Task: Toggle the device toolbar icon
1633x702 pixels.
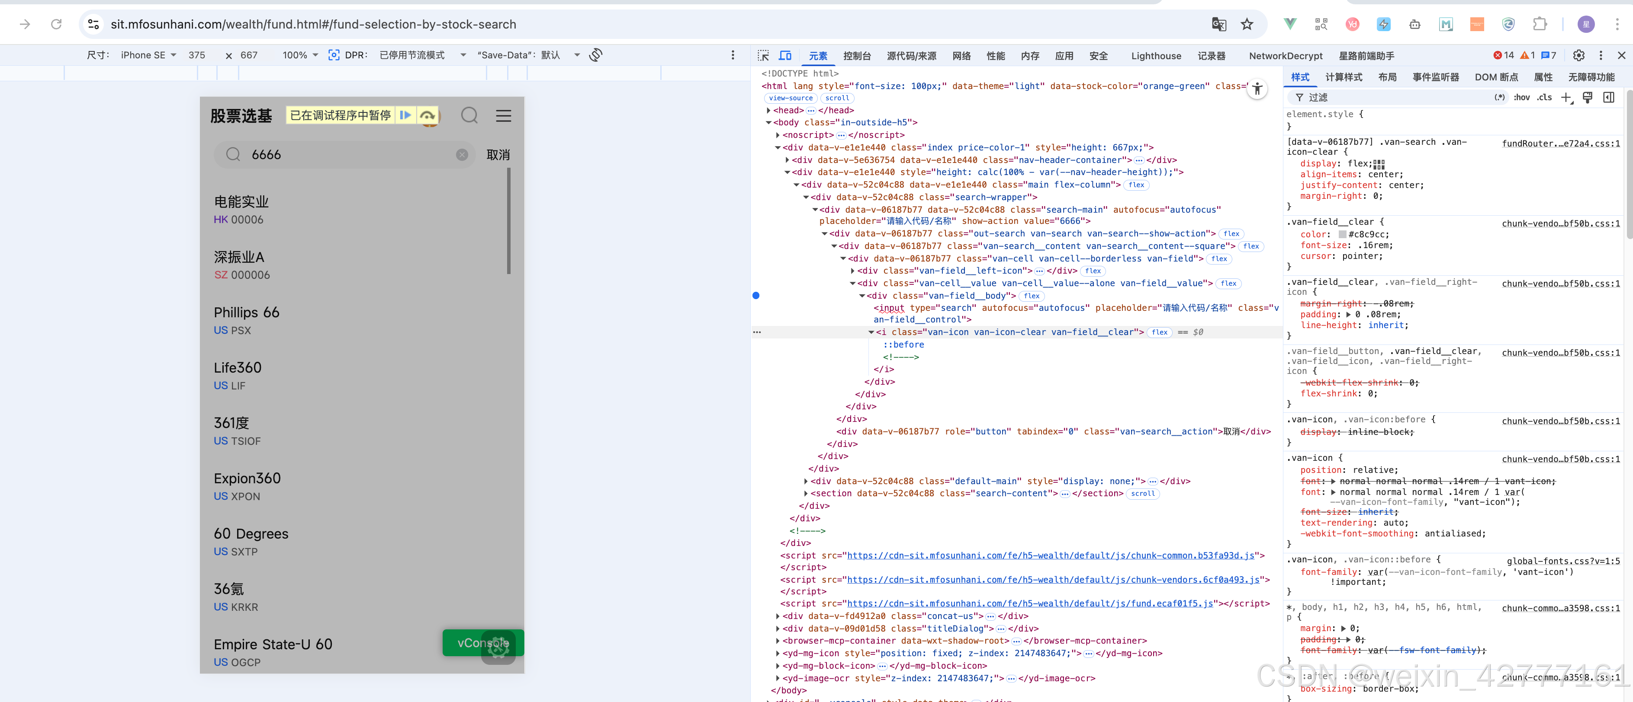Action: [785, 56]
